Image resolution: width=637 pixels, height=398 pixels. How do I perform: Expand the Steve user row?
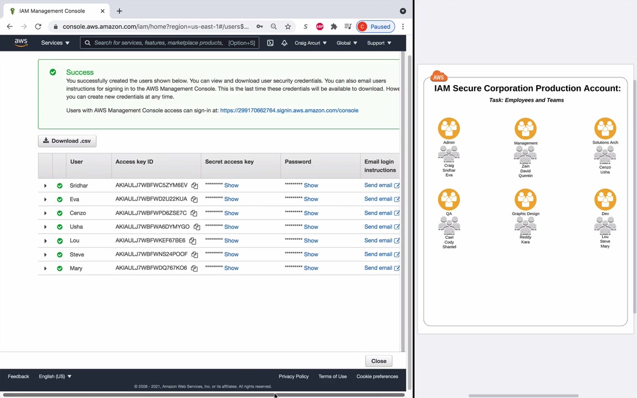(x=45, y=255)
